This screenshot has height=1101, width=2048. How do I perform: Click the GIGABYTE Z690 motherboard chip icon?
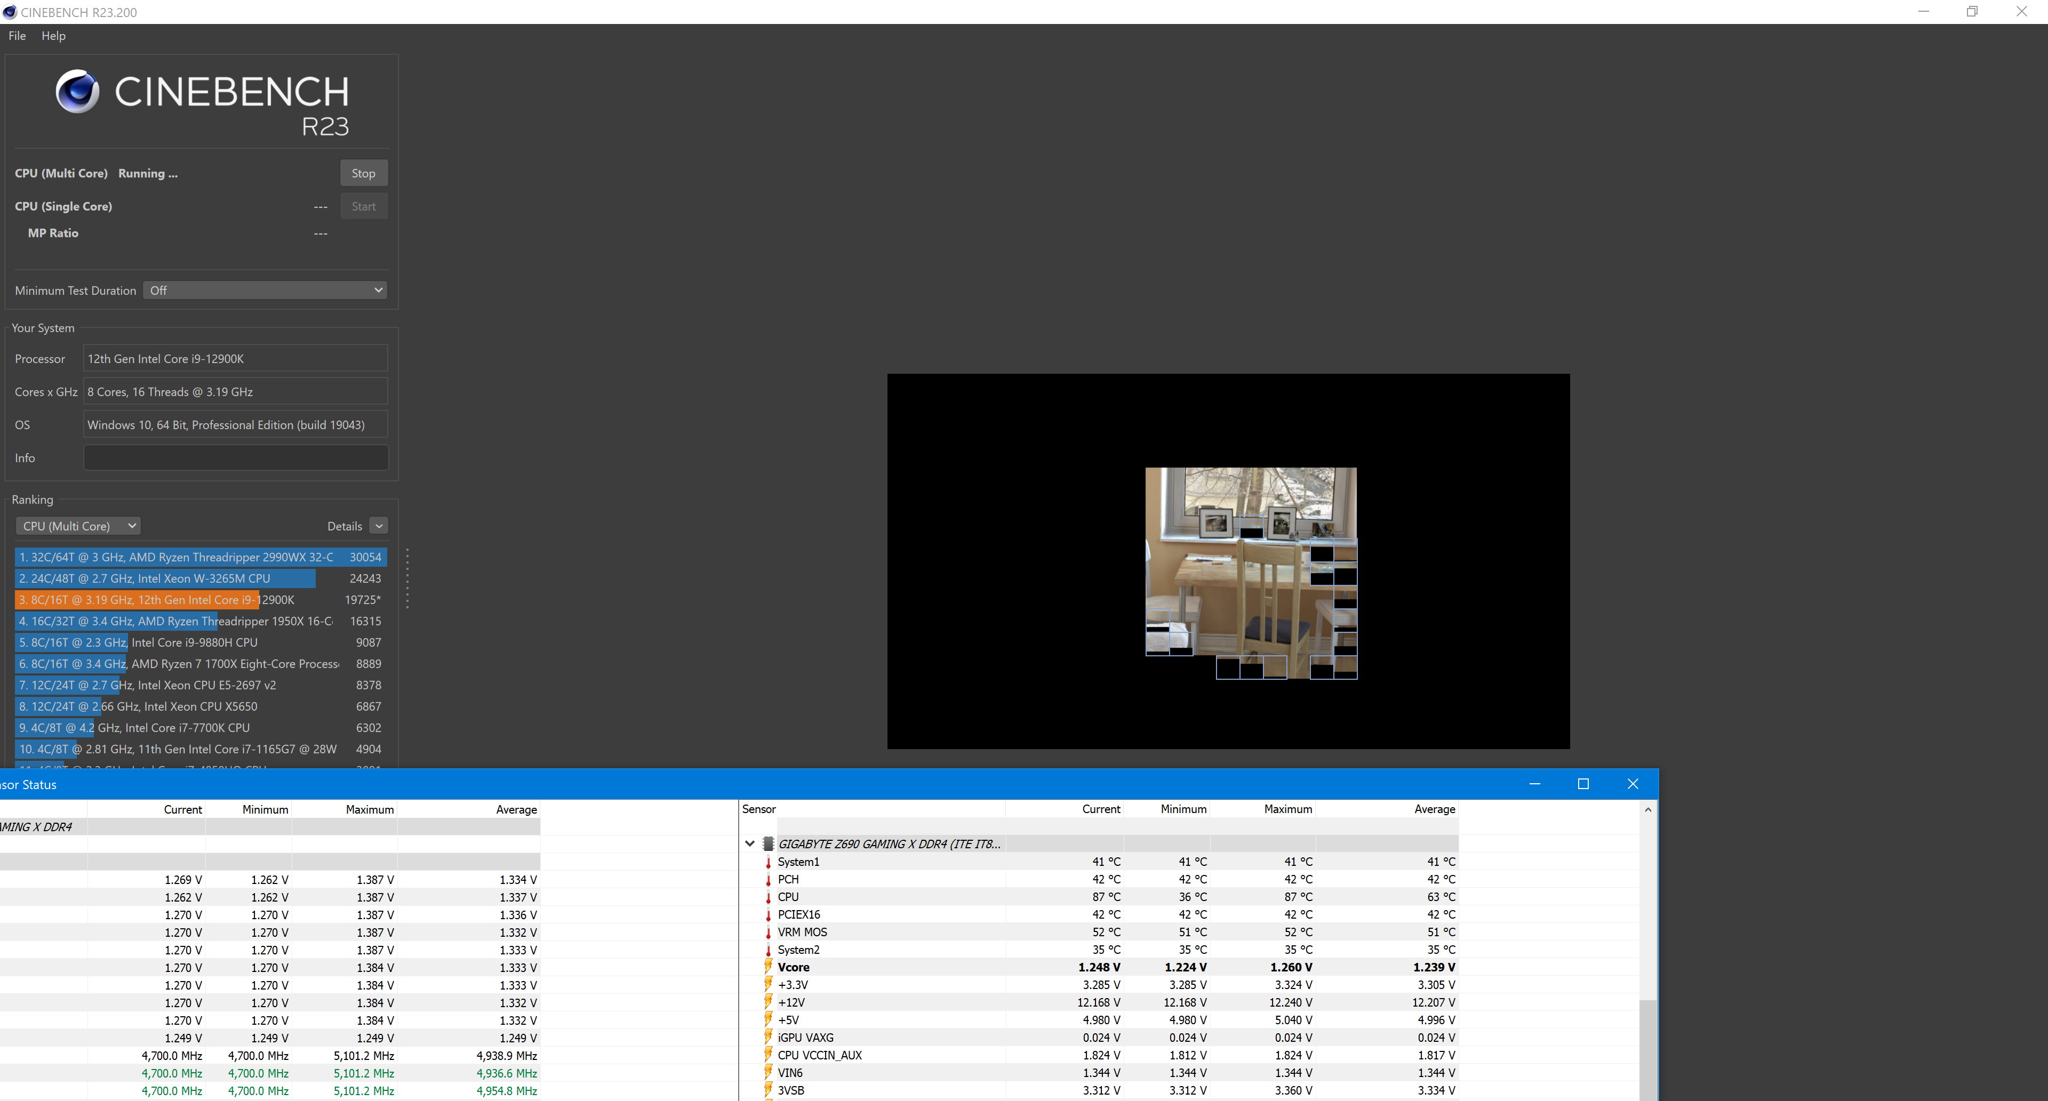768,843
